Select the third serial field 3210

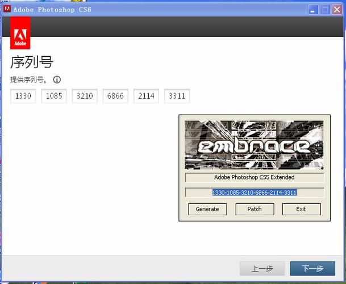click(85, 96)
